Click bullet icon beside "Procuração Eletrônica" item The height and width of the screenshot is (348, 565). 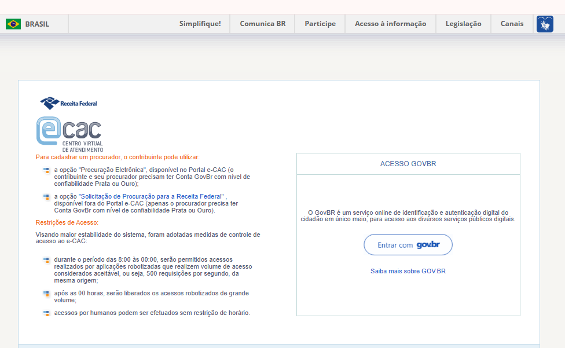pyautogui.click(x=46, y=170)
